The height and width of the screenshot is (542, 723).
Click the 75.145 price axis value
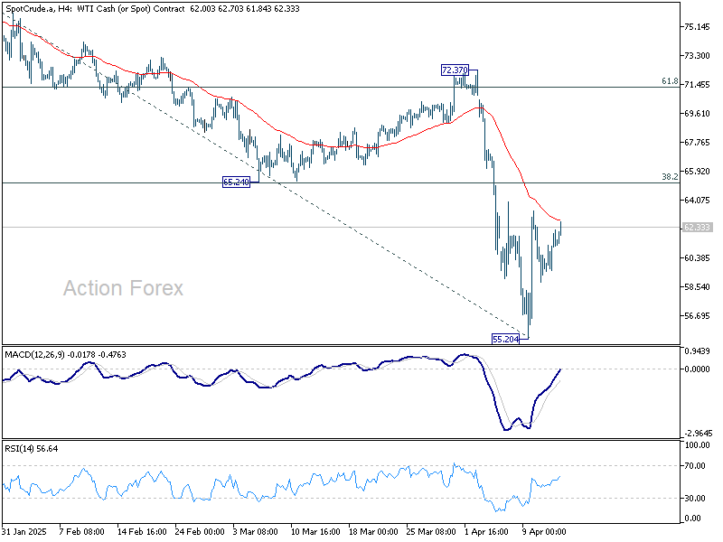click(x=697, y=27)
